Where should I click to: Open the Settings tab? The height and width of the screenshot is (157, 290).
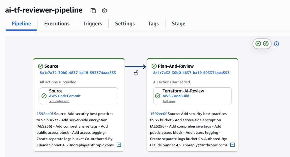click(x=125, y=24)
